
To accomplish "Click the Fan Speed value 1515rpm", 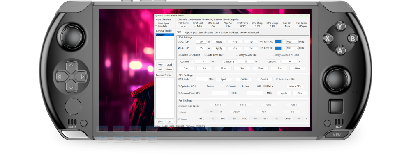I will point(302,26).
